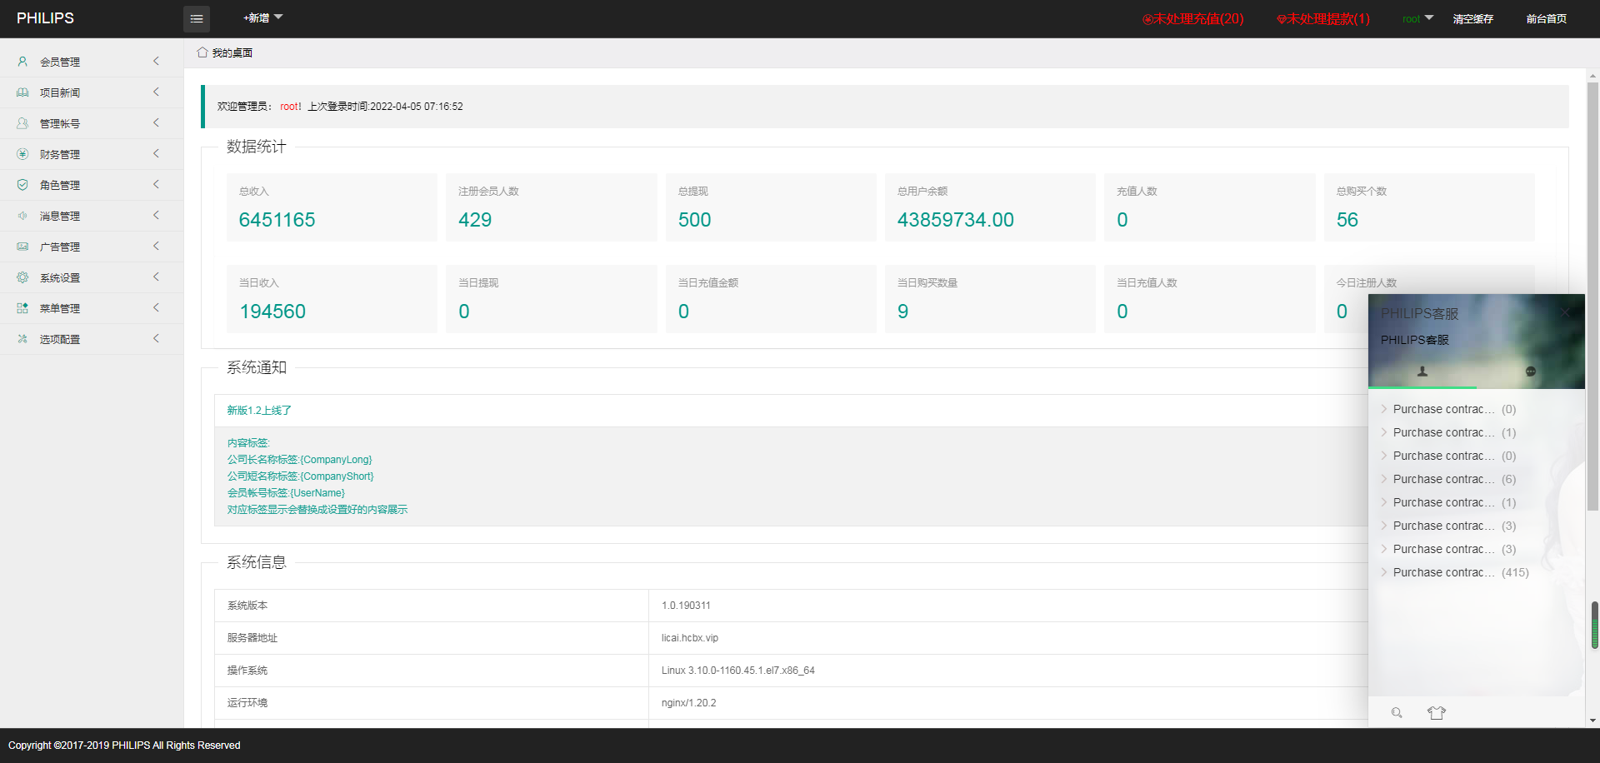Viewport: 1600px width, 763px height.
Task: Click the 会员管理 user icon
Action: tap(22, 62)
